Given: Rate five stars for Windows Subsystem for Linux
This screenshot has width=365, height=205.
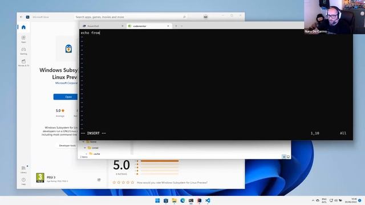Looking at the screenshot, I should pyautogui.click(x=132, y=182).
